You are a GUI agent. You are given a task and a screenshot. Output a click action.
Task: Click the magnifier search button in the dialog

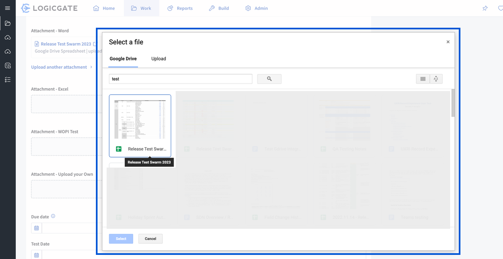click(269, 79)
